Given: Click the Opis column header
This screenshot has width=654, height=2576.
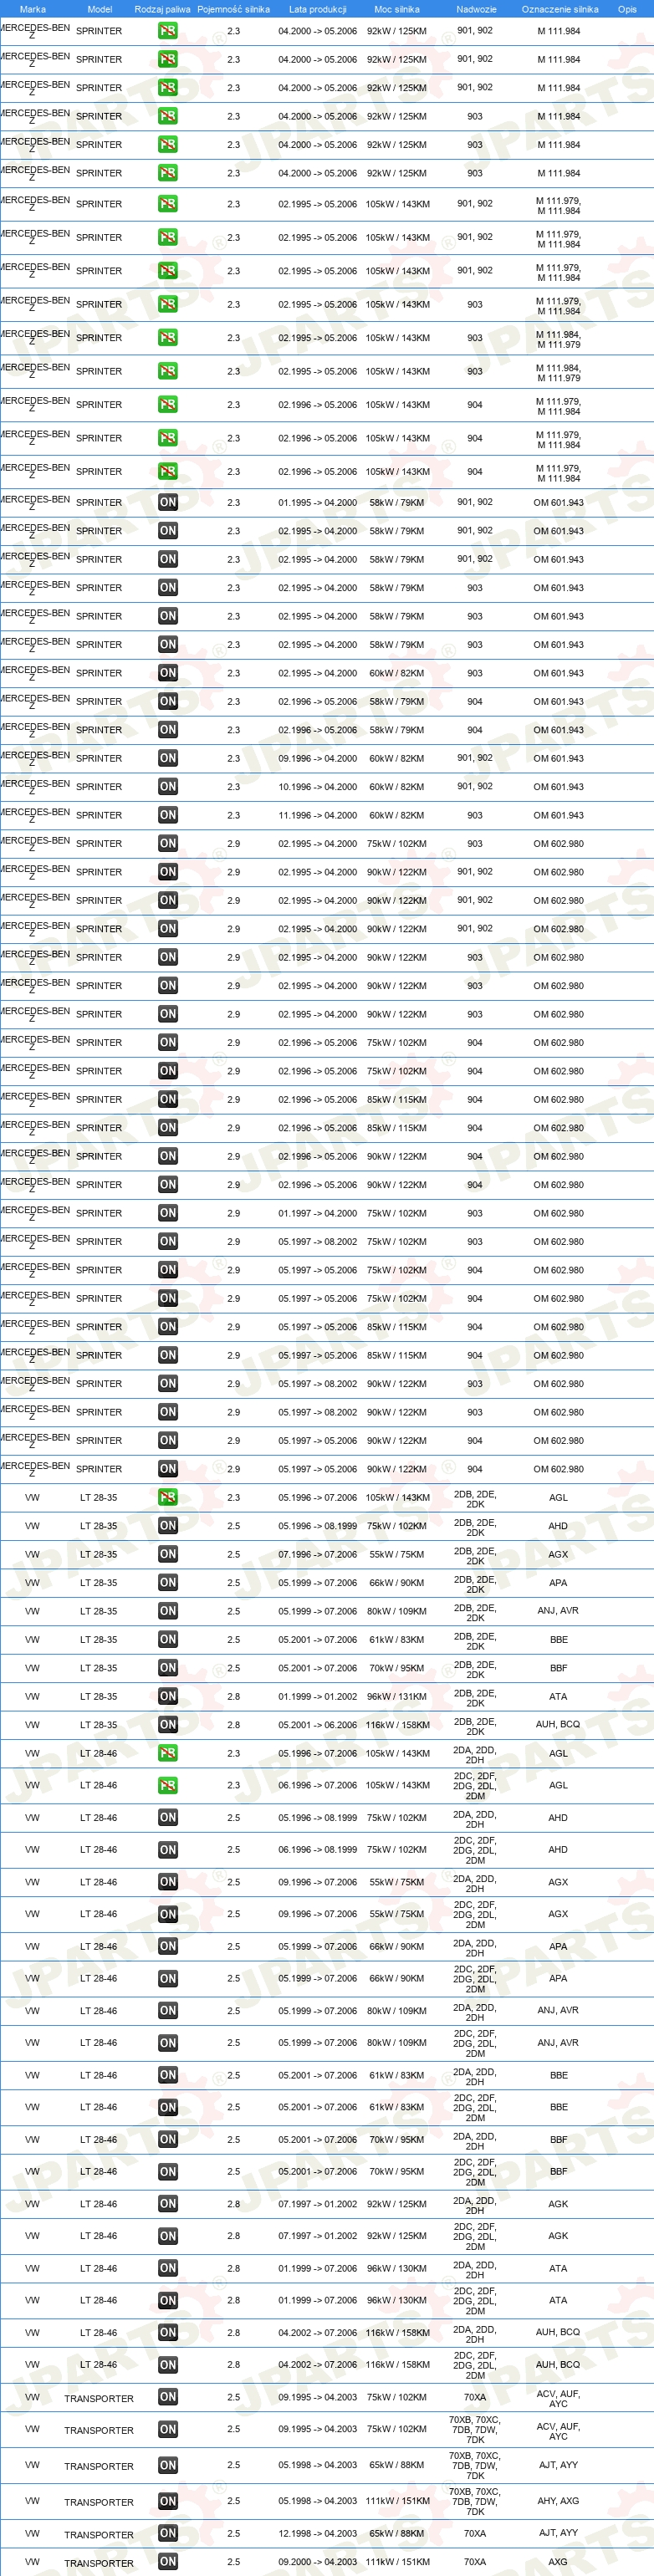Looking at the screenshot, I should 627,9.
